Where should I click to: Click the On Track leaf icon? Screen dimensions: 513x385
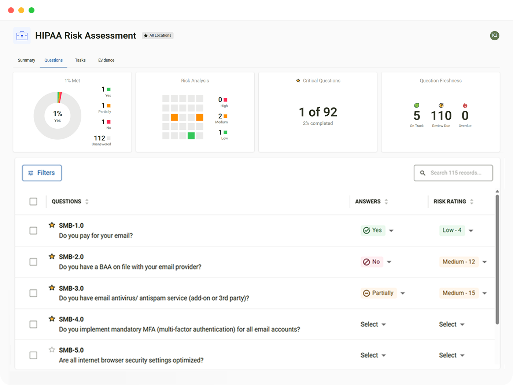point(417,106)
